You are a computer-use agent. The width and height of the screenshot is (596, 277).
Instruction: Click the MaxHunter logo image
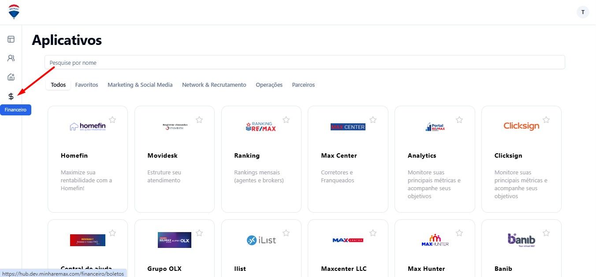point(435,240)
